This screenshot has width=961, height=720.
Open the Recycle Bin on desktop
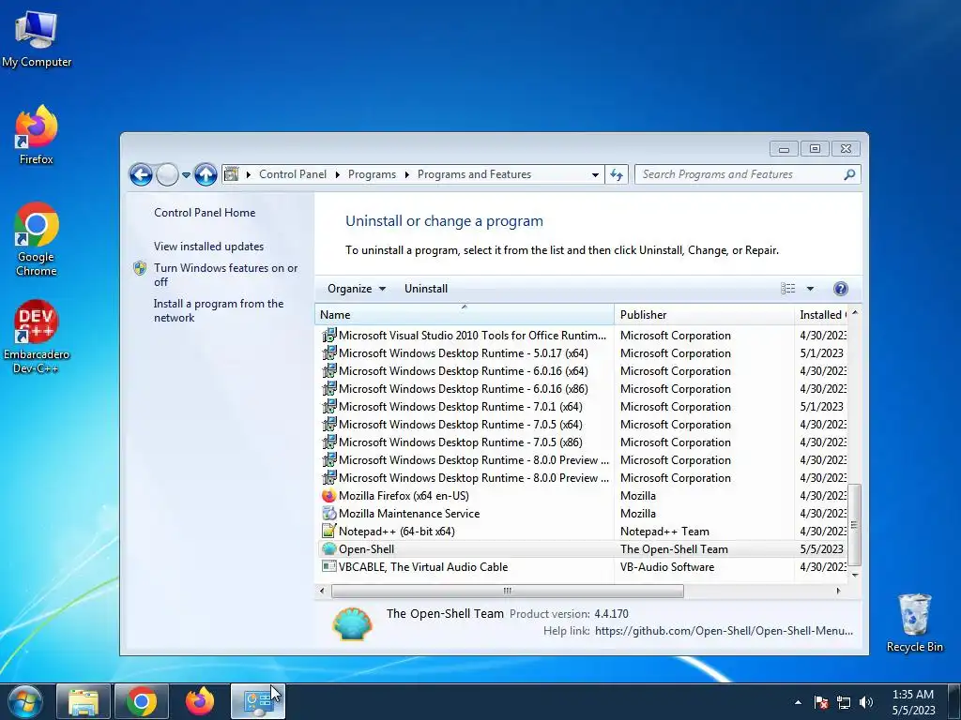click(x=914, y=622)
